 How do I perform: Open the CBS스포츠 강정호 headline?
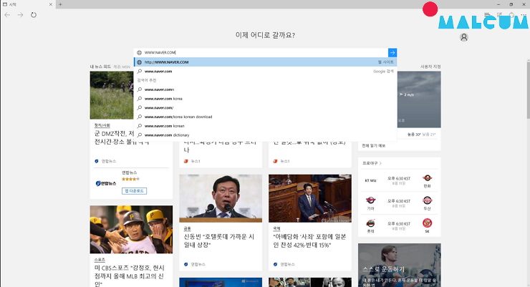click(x=130, y=276)
